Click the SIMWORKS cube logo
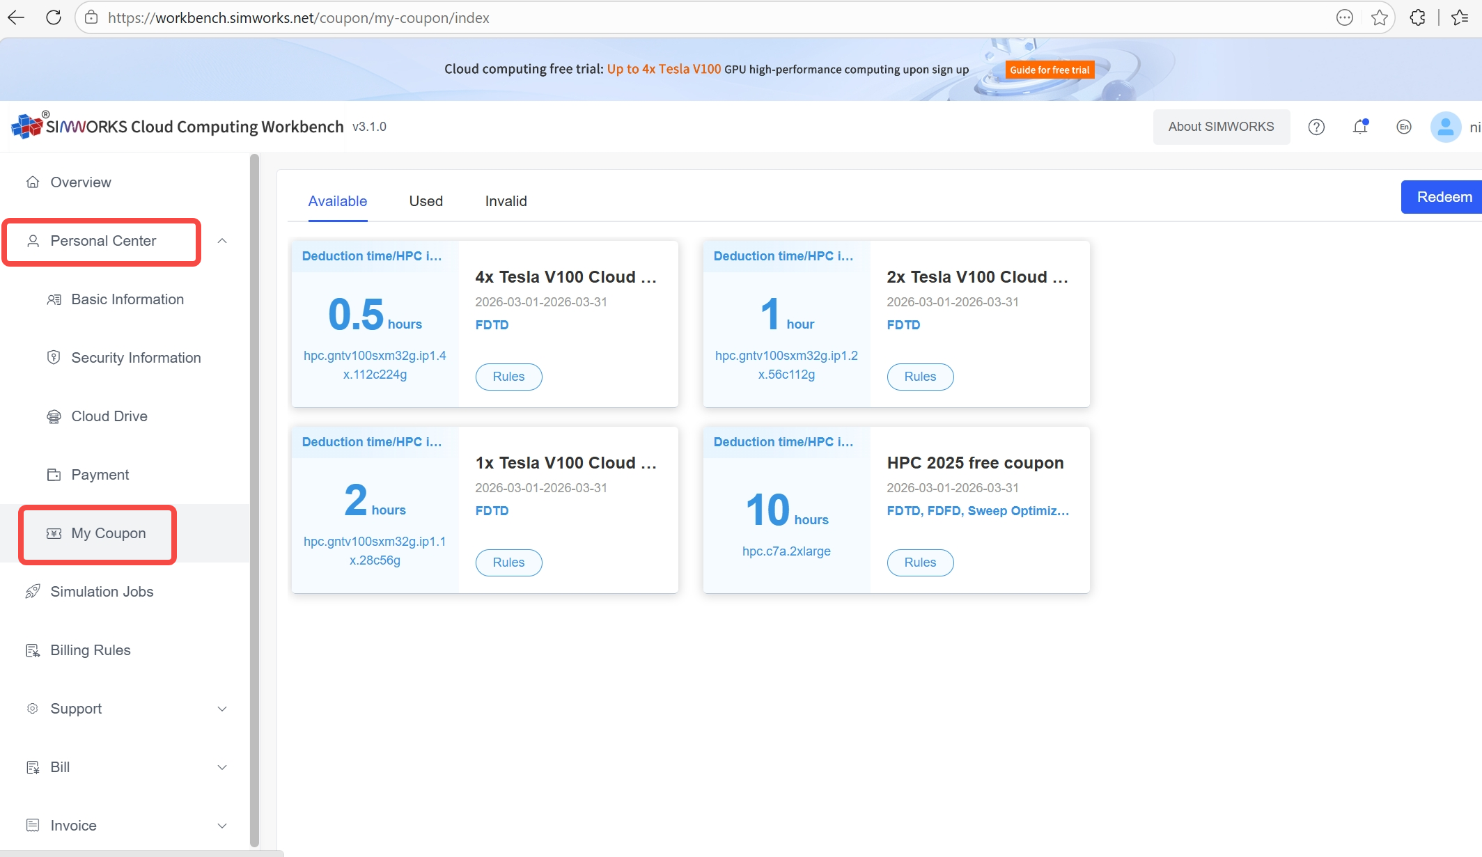1482x857 pixels. pos(27,125)
